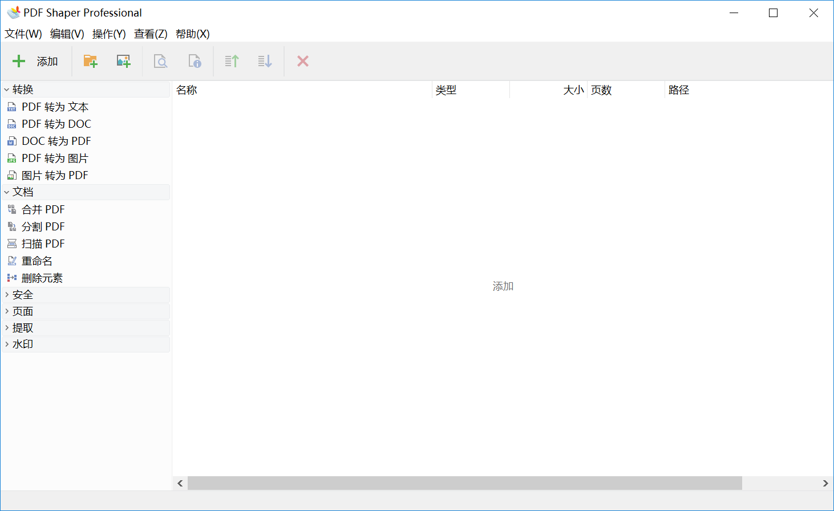Collapse the 文档 section
Image resolution: width=834 pixels, height=511 pixels.
click(x=6, y=192)
